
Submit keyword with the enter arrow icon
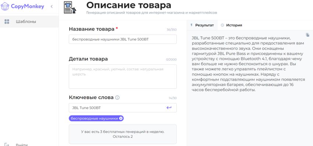tap(169, 107)
